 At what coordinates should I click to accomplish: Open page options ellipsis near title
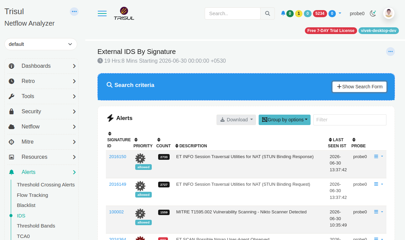[x=390, y=52]
